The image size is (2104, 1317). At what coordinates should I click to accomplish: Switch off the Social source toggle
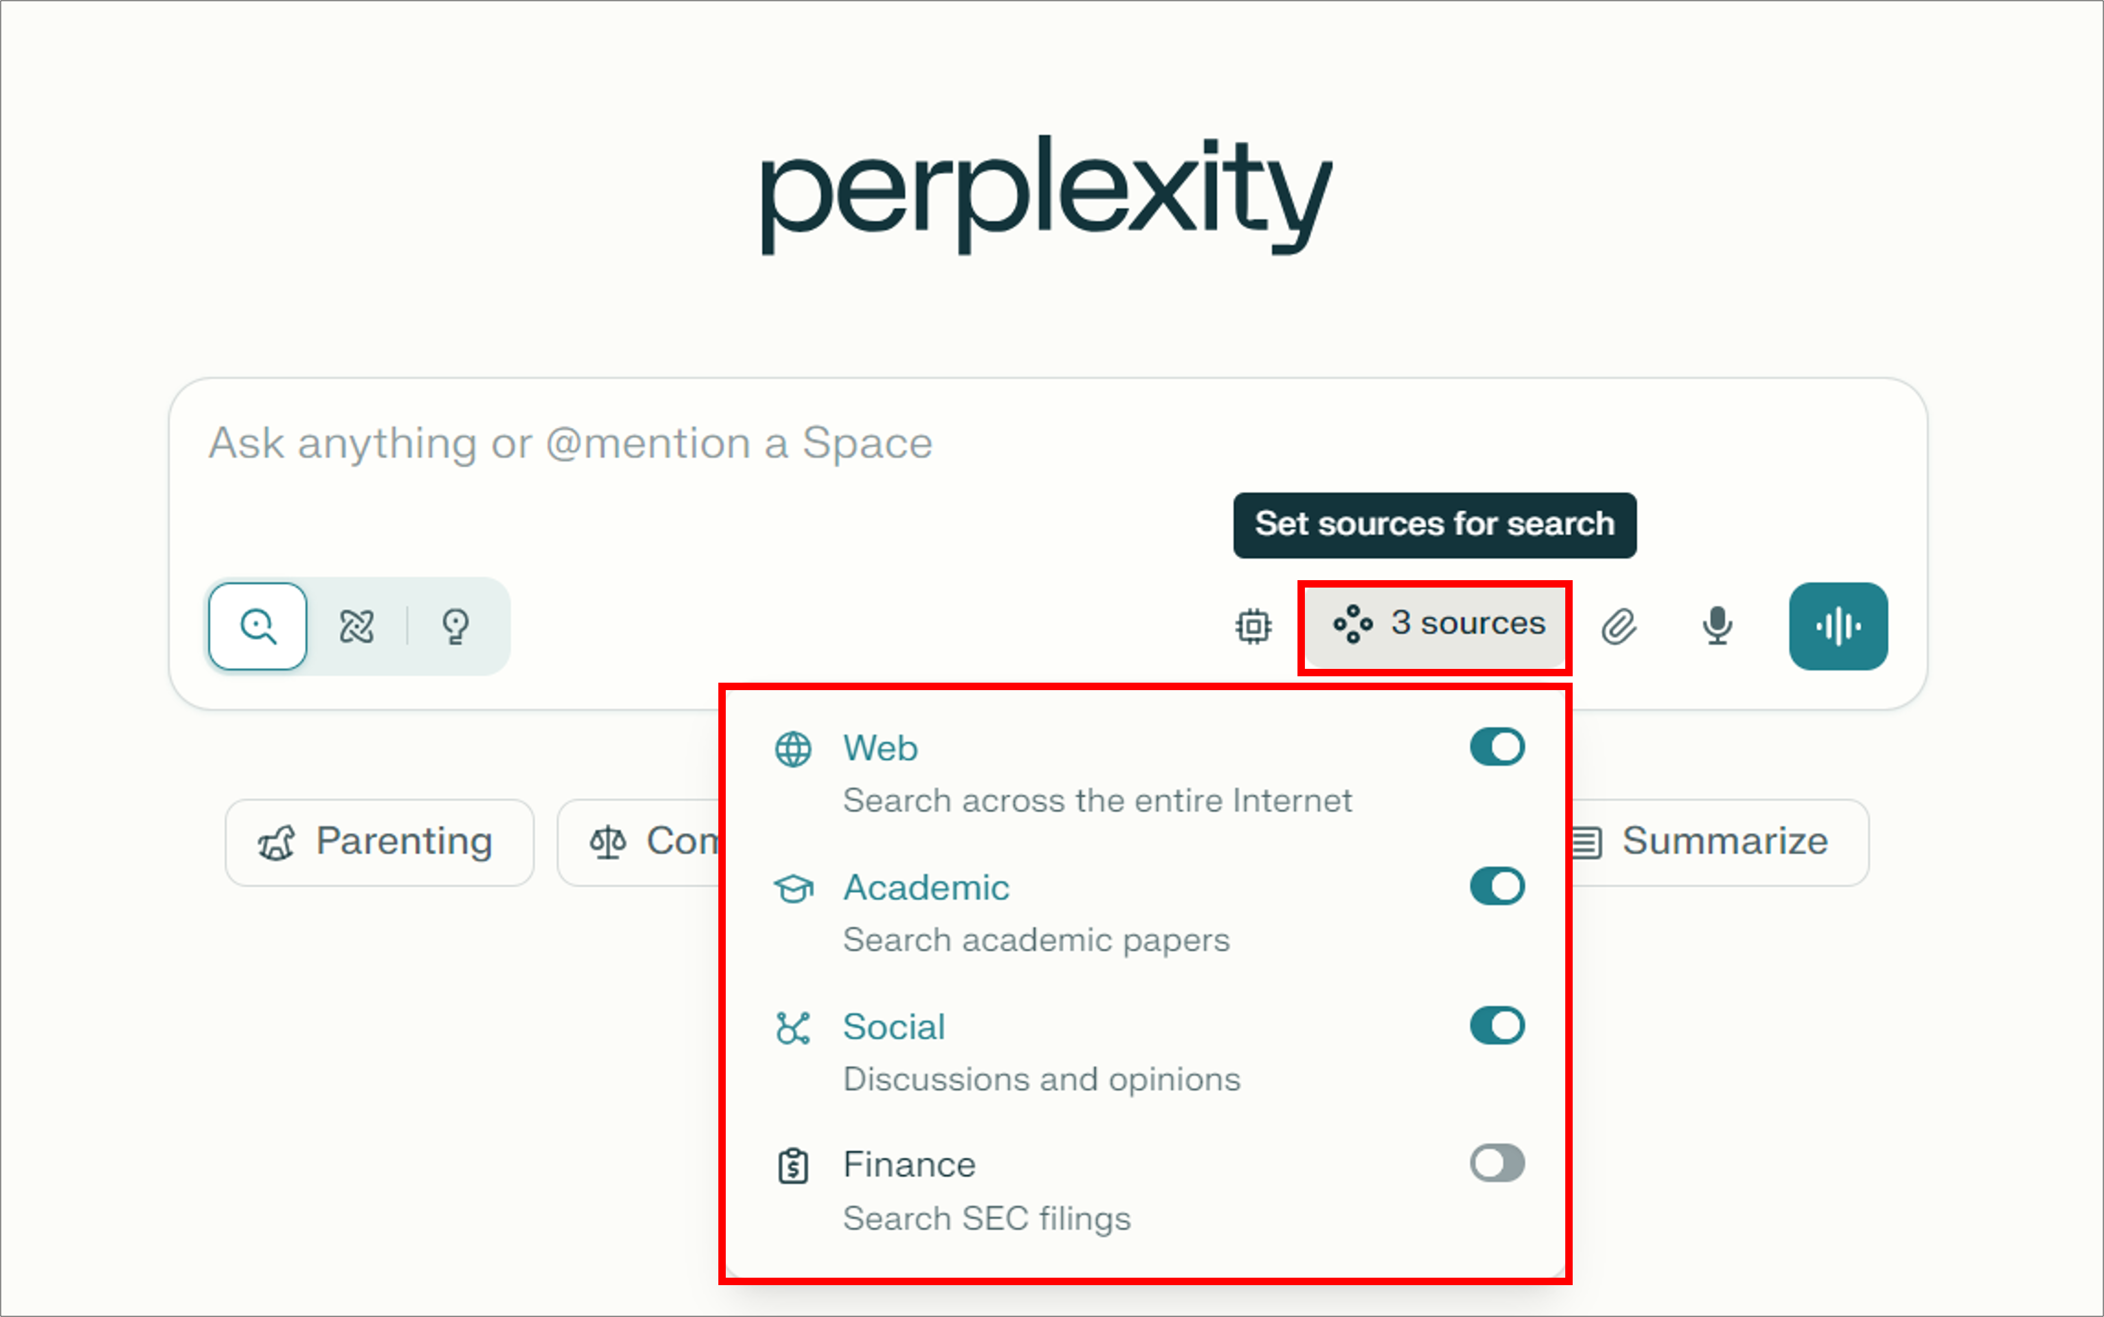coord(1497,1025)
